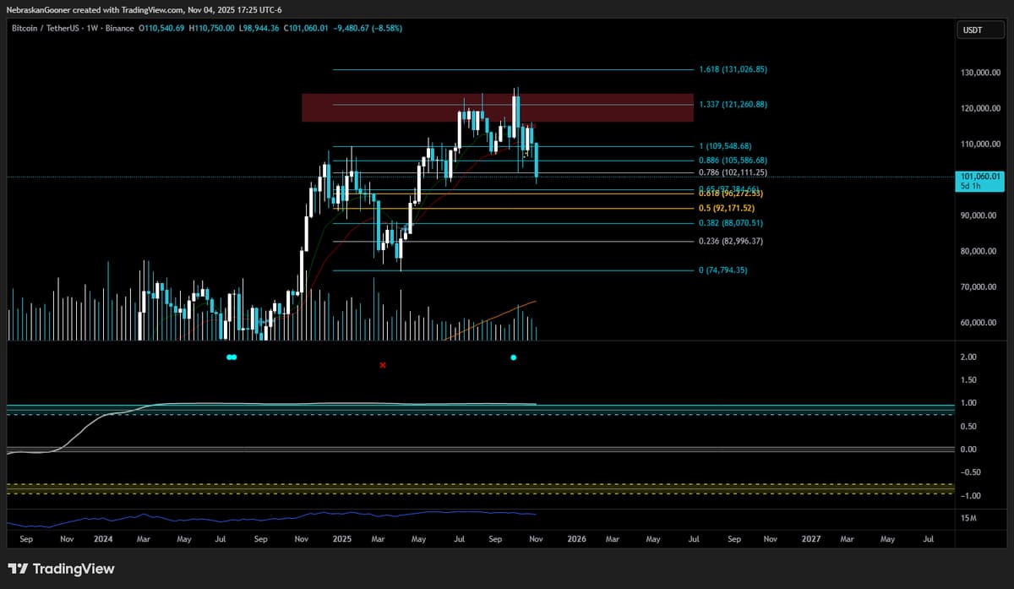Click the paired cyan dot markers near July 2024
This screenshot has height=589, width=1014.
232,357
